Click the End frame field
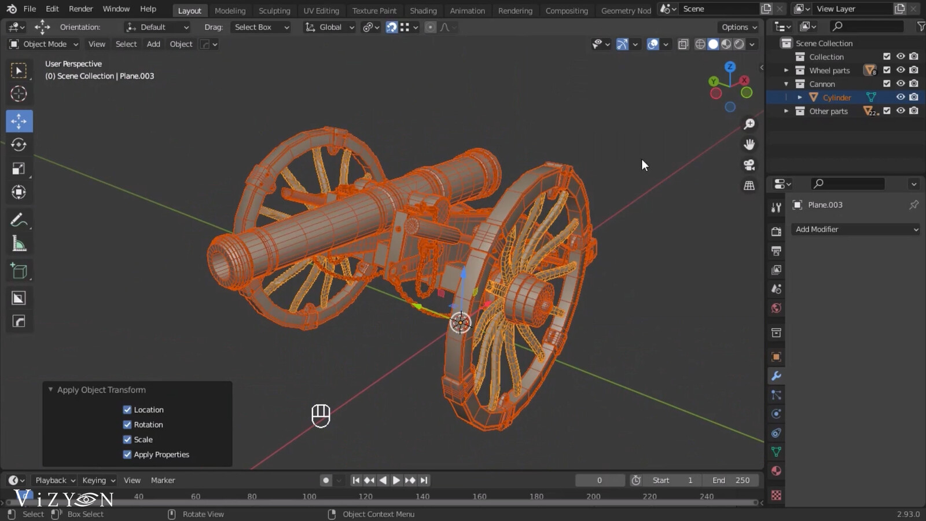The width and height of the screenshot is (926, 521). click(x=731, y=480)
